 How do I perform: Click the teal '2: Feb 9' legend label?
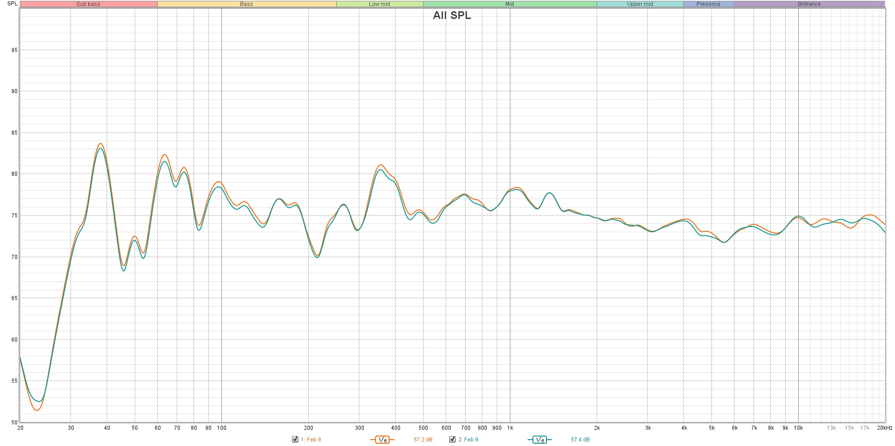(468, 440)
